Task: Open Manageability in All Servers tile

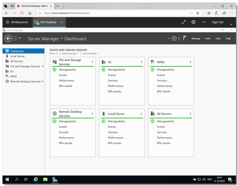Action: pyautogui.click(x=166, y=121)
